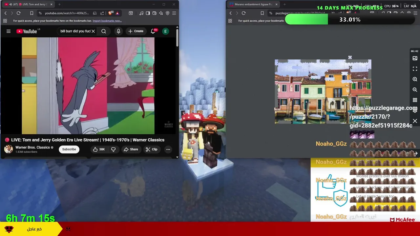Image resolution: width=420 pixels, height=236 pixels.
Task: Open YouTube notifications bell
Action: 153,31
